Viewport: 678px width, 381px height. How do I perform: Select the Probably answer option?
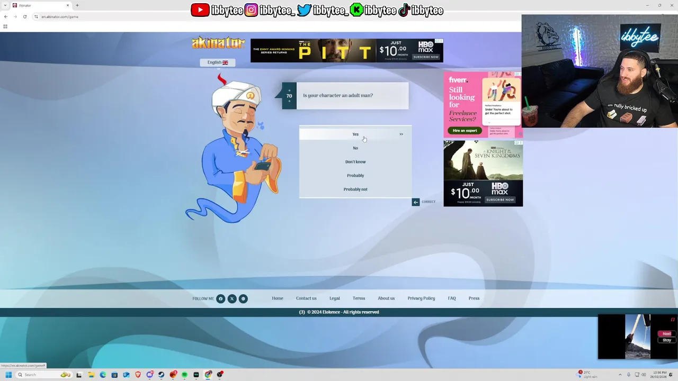coord(355,175)
